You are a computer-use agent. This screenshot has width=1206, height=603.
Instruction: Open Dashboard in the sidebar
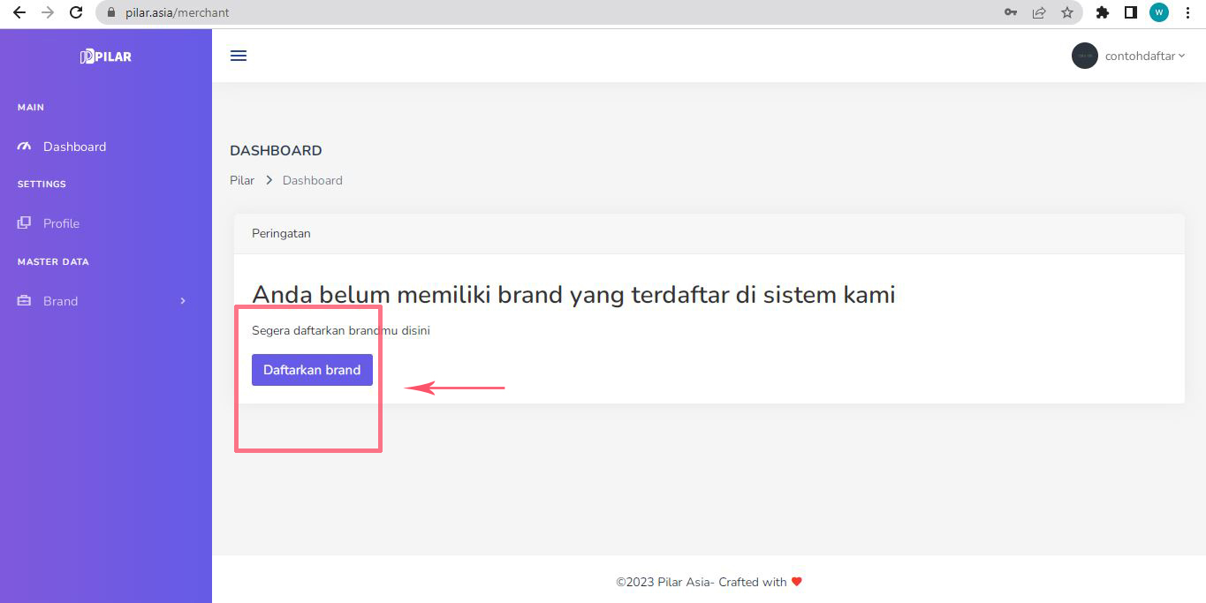click(x=74, y=147)
